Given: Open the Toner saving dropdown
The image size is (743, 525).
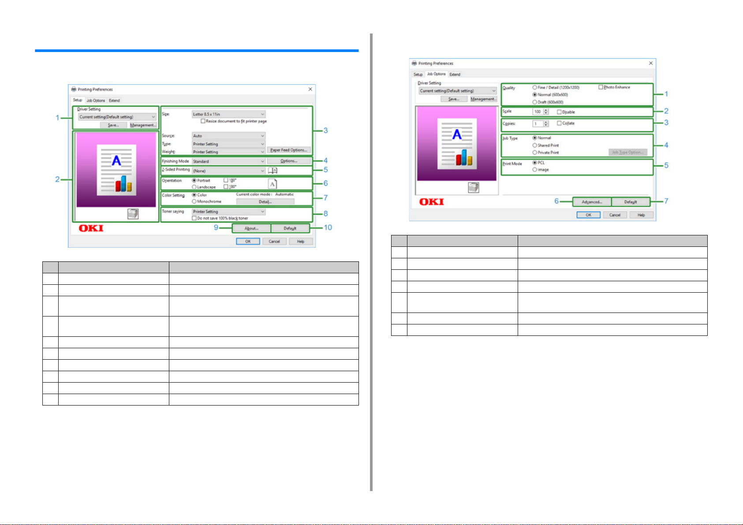Looking at the screenshot, I should tap(228, 212).
